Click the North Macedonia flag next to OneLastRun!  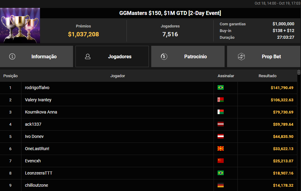[221, 149]
